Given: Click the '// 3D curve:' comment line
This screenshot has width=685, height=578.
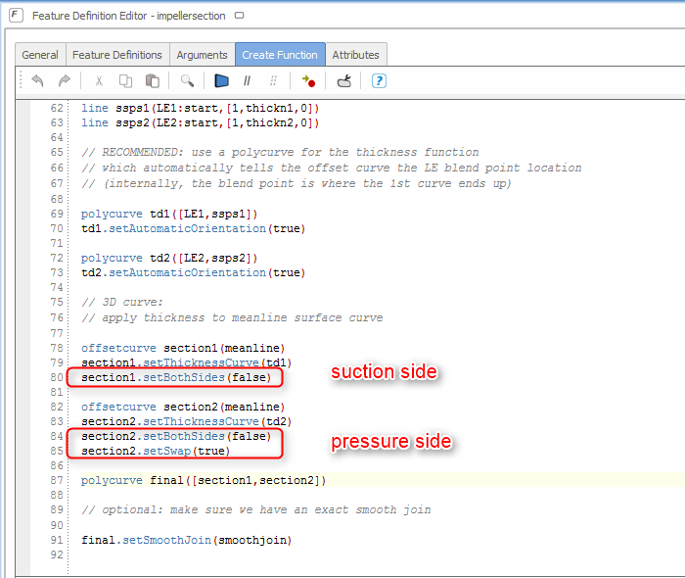Looking at the screenshot, I should pos(122,302).
